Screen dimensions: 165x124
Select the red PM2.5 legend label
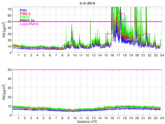pos(25,14)
